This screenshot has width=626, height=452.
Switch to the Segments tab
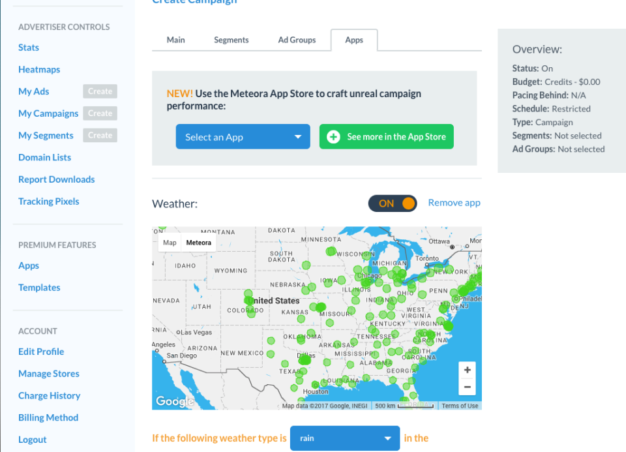click(231, 40)
